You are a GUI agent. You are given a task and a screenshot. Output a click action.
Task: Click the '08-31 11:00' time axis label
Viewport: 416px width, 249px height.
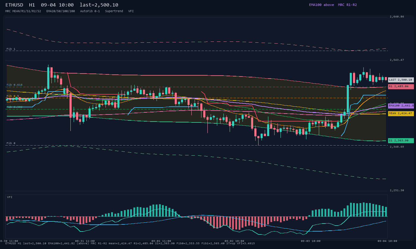(x=85, y=241)
